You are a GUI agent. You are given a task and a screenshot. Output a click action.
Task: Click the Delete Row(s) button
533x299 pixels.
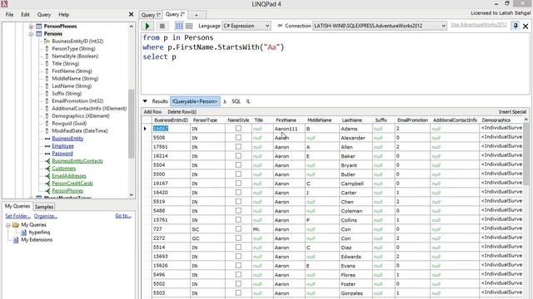[x=182, y=112]
